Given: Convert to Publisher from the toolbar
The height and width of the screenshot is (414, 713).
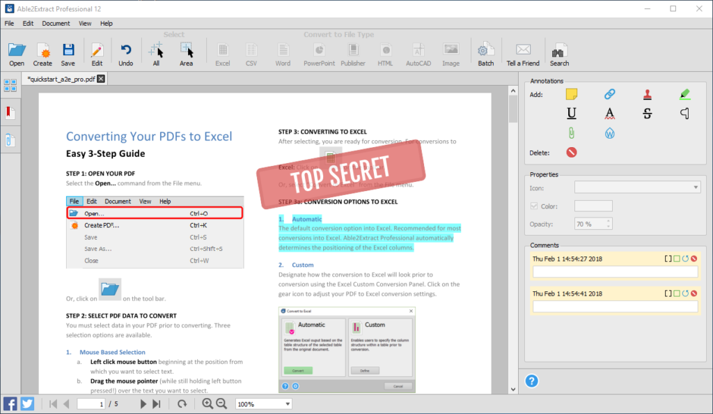Looking at the screenshot, I should 353,54.
